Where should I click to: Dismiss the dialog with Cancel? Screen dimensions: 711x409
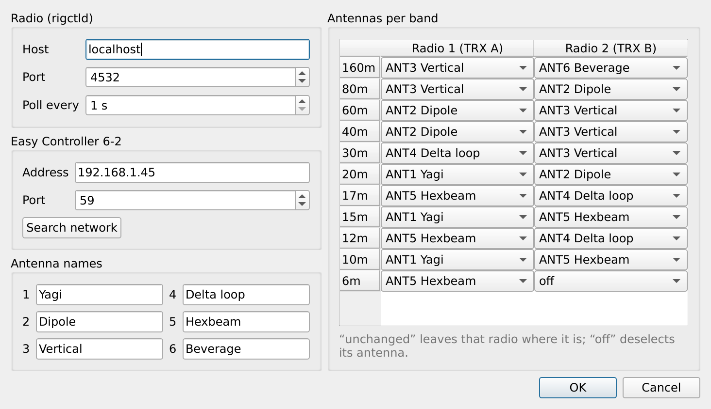pyautogui.click(x=661, y=388)
